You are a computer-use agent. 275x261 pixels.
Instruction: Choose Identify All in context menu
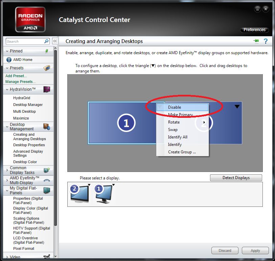click(182, 137)
